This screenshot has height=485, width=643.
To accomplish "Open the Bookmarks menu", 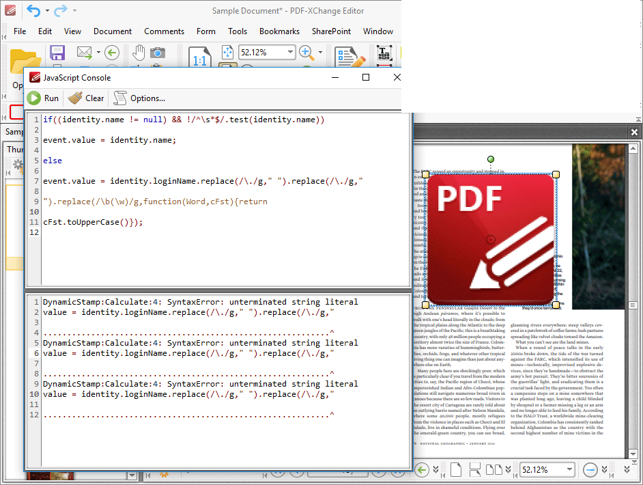I will coord(279,31).
